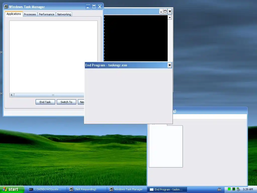
Task: Click the Safely Remove Hardware tray icon
Action: (238, 189)
